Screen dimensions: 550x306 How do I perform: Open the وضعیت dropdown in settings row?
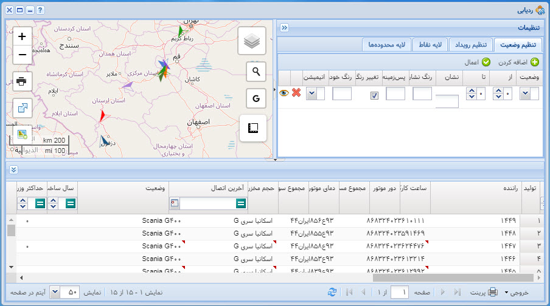[x=526, y=93]
